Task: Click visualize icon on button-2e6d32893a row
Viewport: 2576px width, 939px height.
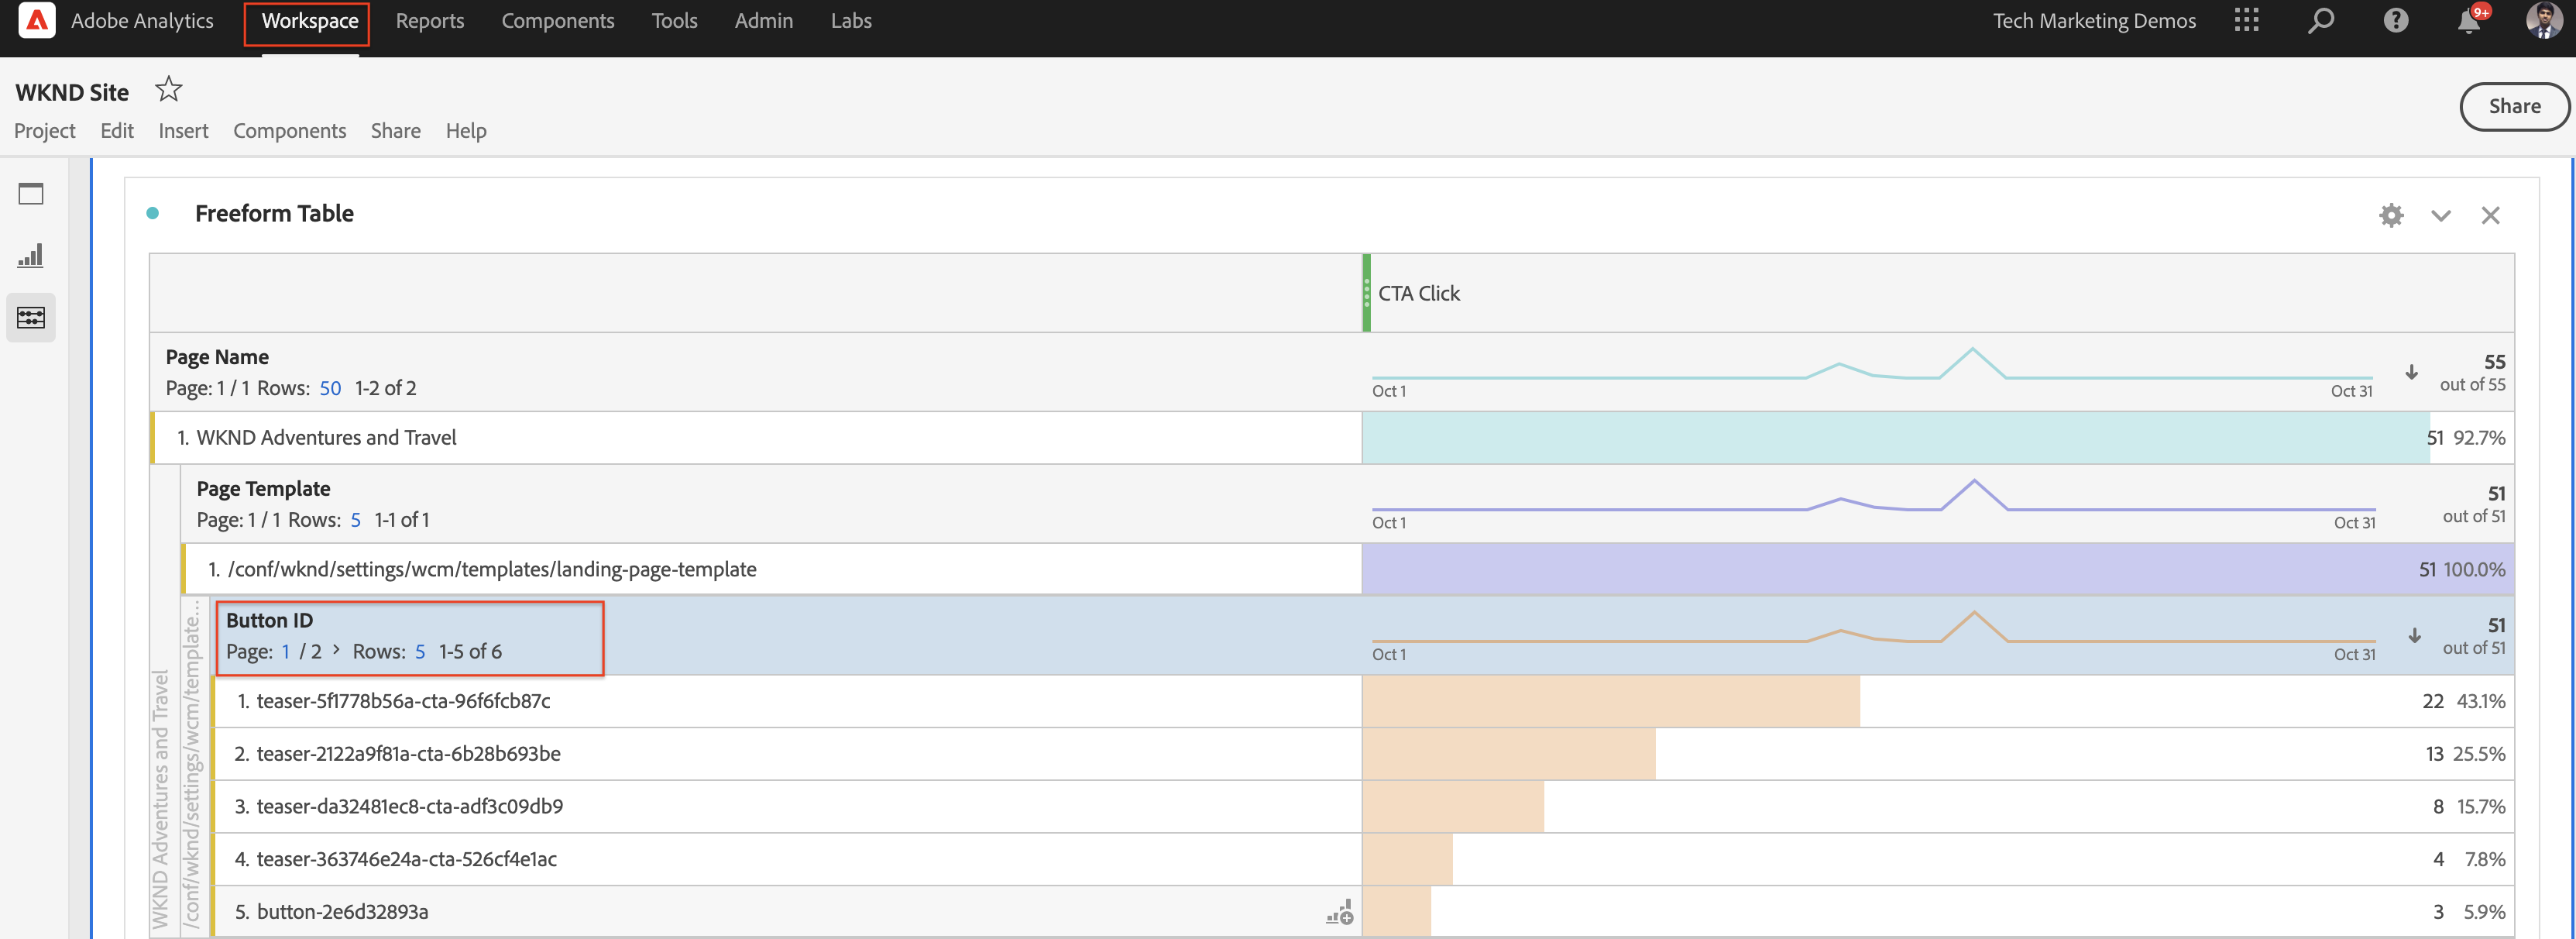Action: click(x=1339, y=912)
